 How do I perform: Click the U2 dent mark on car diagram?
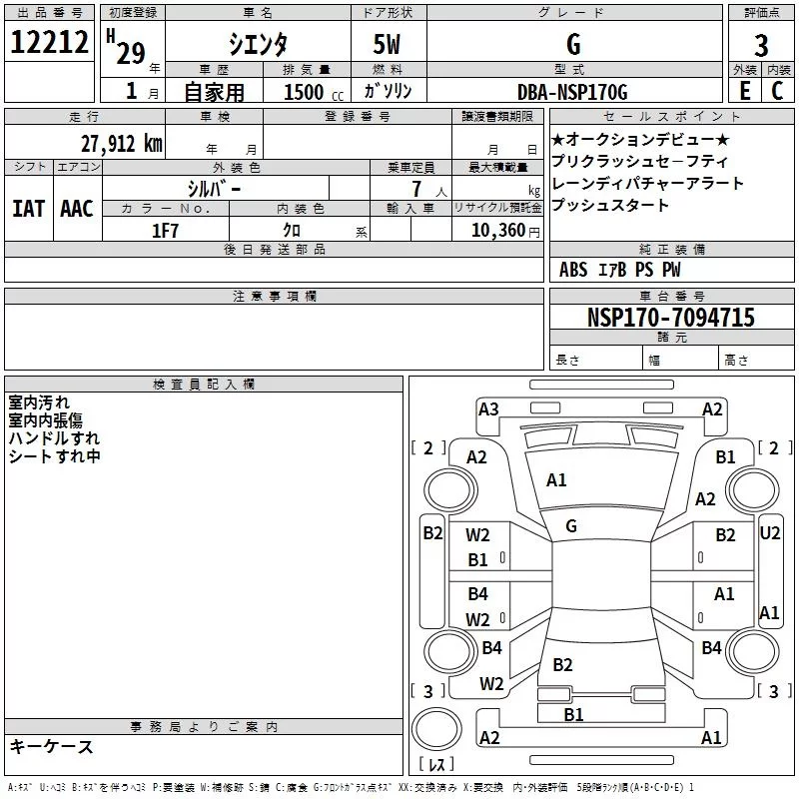(769, 533)
